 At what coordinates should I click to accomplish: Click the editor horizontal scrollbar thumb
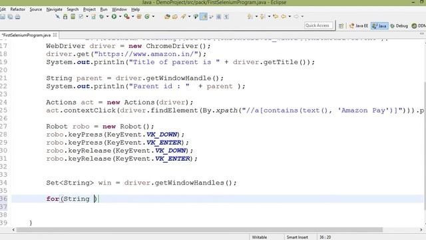point(200,230)
